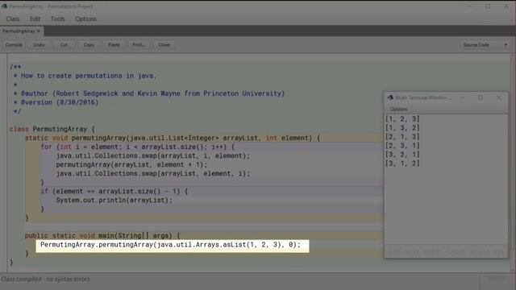
Task: Open the Class menu
Action: click(x=13, y=19)
